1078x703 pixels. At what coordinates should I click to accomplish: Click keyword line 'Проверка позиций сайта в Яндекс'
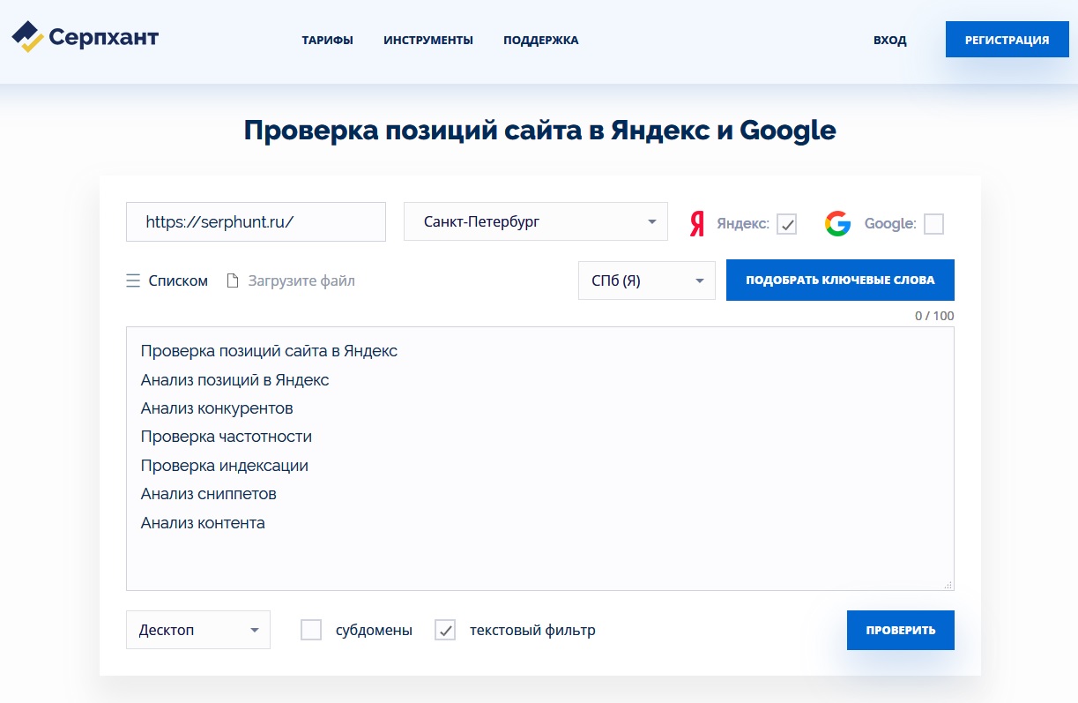pyautogui.click(x=269, y=351)
